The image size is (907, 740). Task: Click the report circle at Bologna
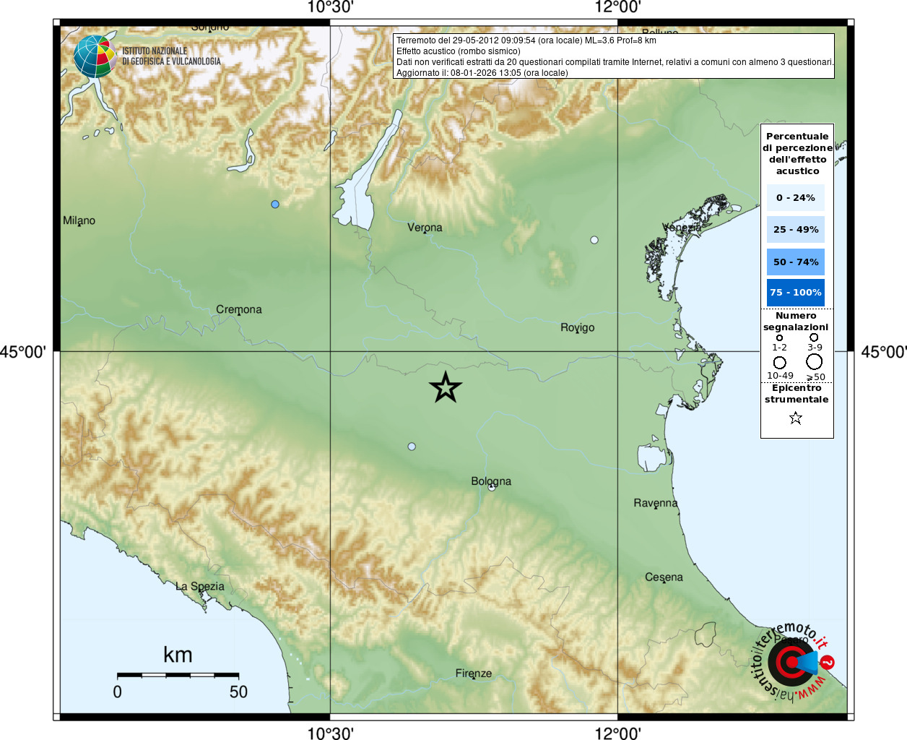[x=492, y=487]
